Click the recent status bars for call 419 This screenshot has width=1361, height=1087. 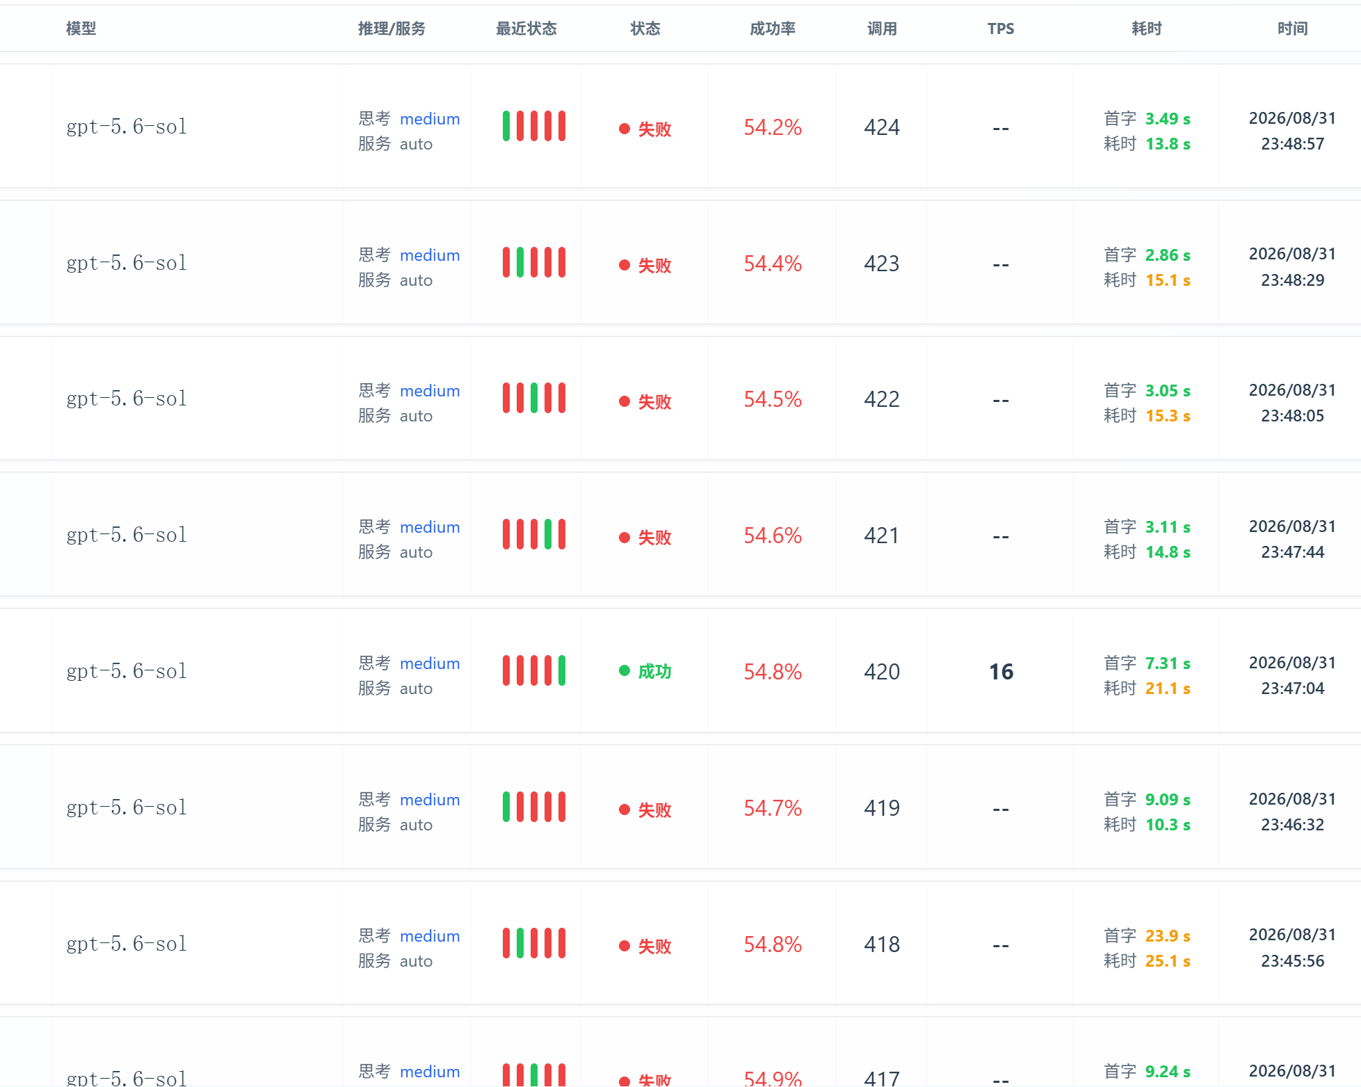coord(534,807)
